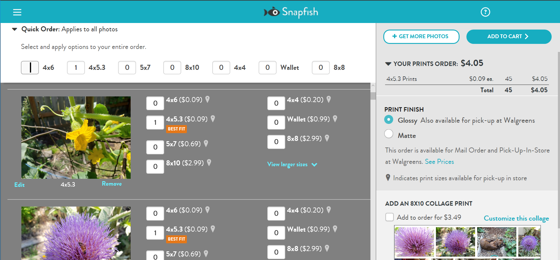Click Quick Order 8x10 quantity field
Image resolution: width=560 pixels, height=260 pixels.
click(x=172, y=67)
